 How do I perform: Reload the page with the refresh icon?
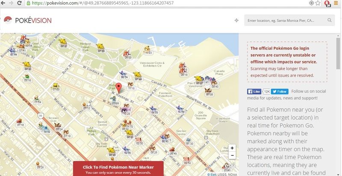[x=19, y=3]
